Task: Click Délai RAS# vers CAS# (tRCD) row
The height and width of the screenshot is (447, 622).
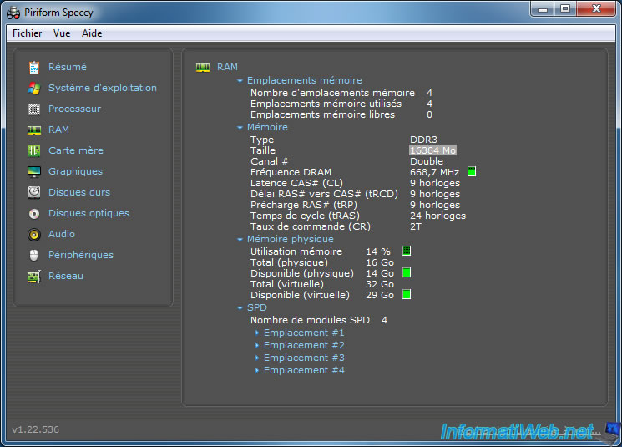Action: (355, 194)
